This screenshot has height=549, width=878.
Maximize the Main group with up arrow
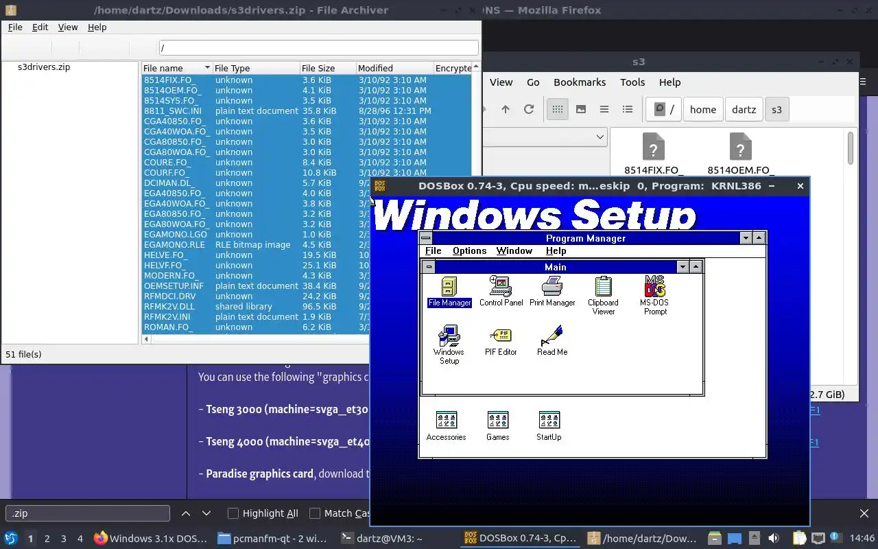pyautogui.click(x=696, y=267)
